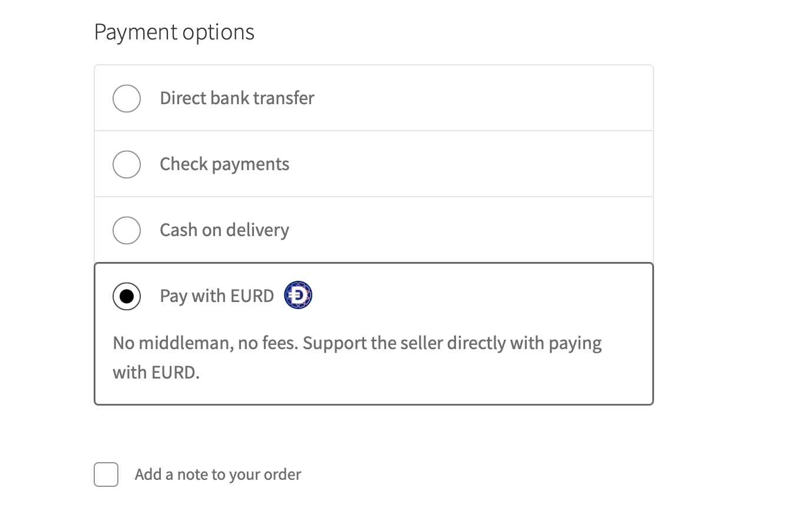Image resolution: width=786 pixels, height=511 pixels.
Task: Click the Direct bank transfer row
Action: [x=374, y=98]
